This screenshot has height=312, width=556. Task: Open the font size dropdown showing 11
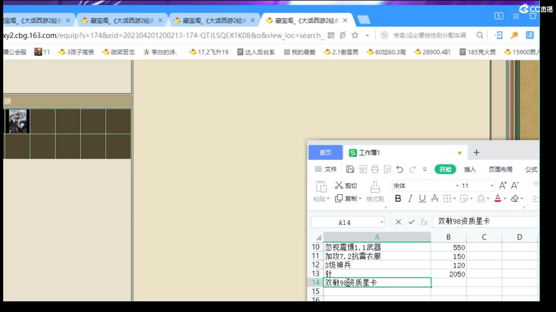492,186
